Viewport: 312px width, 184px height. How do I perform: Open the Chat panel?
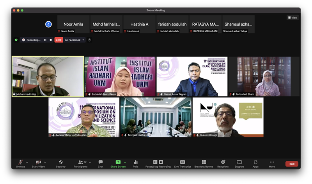[x=100, y=163]
